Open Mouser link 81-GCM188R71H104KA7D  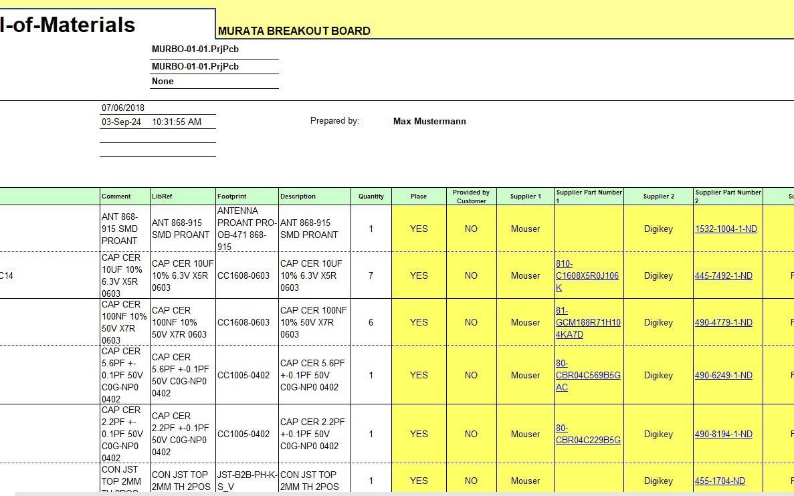[x=588, y=322]
